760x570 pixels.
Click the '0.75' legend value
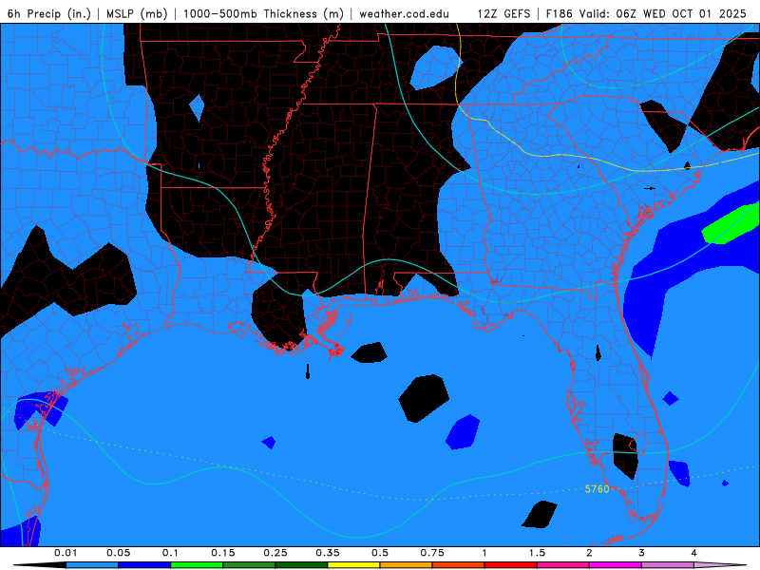pos(432,553)
